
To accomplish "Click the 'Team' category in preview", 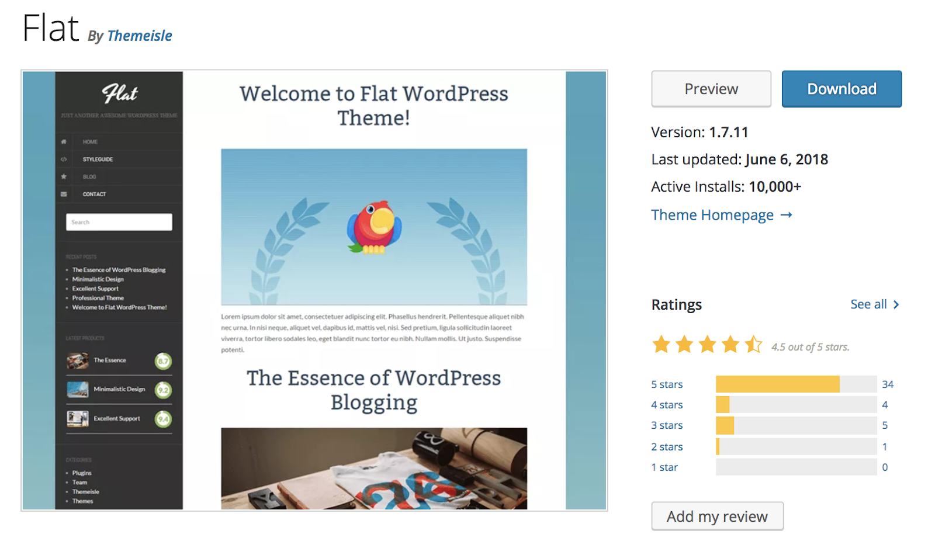I will coord(79,483).
